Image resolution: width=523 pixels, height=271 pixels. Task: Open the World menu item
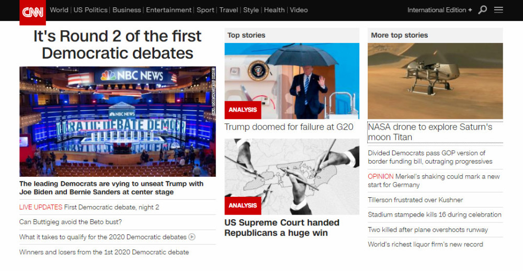point(59,10)
